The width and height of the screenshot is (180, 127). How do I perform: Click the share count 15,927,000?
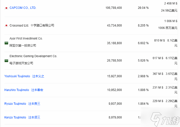coord(114,76)
